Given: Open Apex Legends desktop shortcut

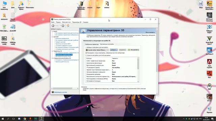Looking at the screenshot, I should tap(209, 64).
